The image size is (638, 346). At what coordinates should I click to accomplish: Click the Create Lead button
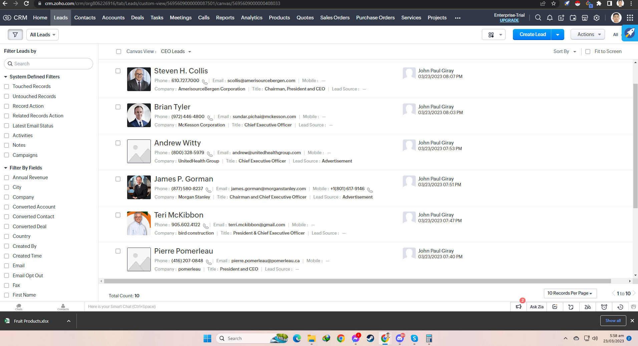click(x=532, y=35)
